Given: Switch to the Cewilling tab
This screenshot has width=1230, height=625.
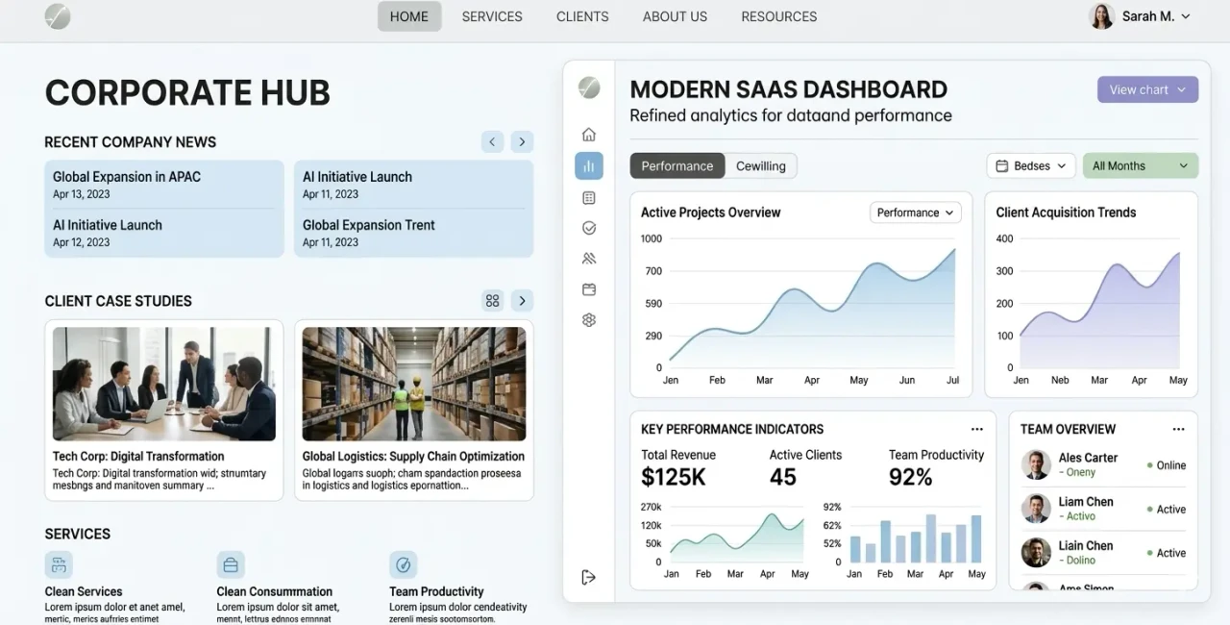Looking at the screenshot, I should [761, 165].
